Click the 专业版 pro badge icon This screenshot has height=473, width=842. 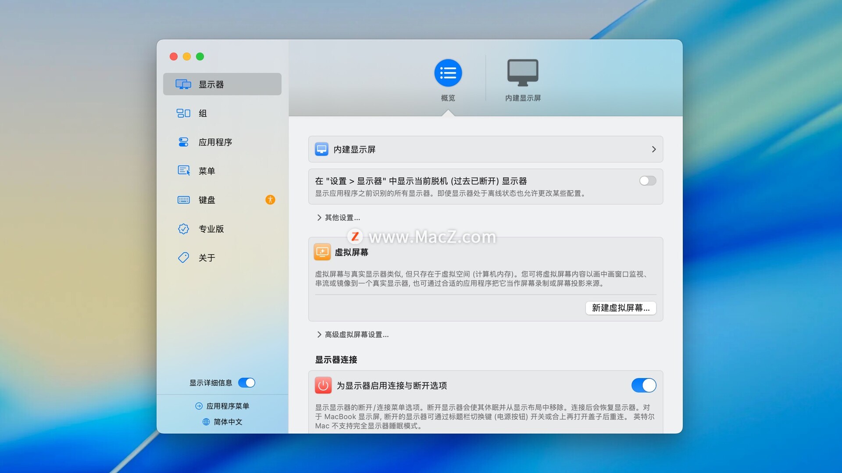point(183,229)
